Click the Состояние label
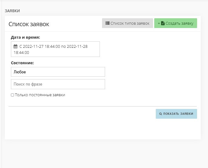Viewport: 208px width, 168px height. point(22,63)
